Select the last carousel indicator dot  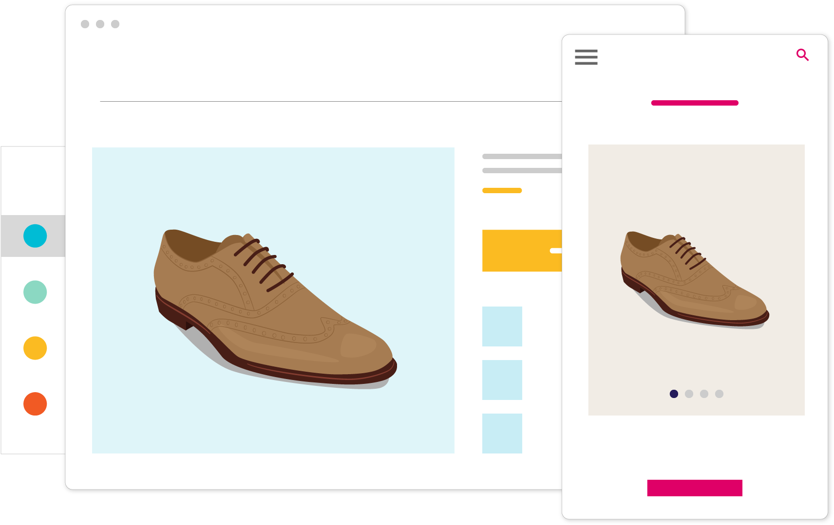coord(719,394)
